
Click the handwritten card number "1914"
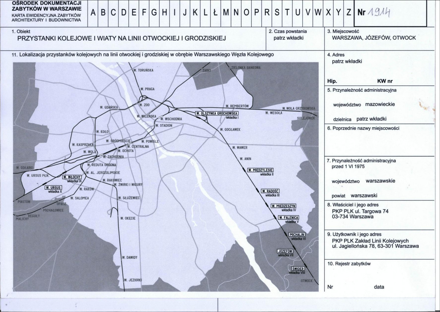tap(379, 12)
